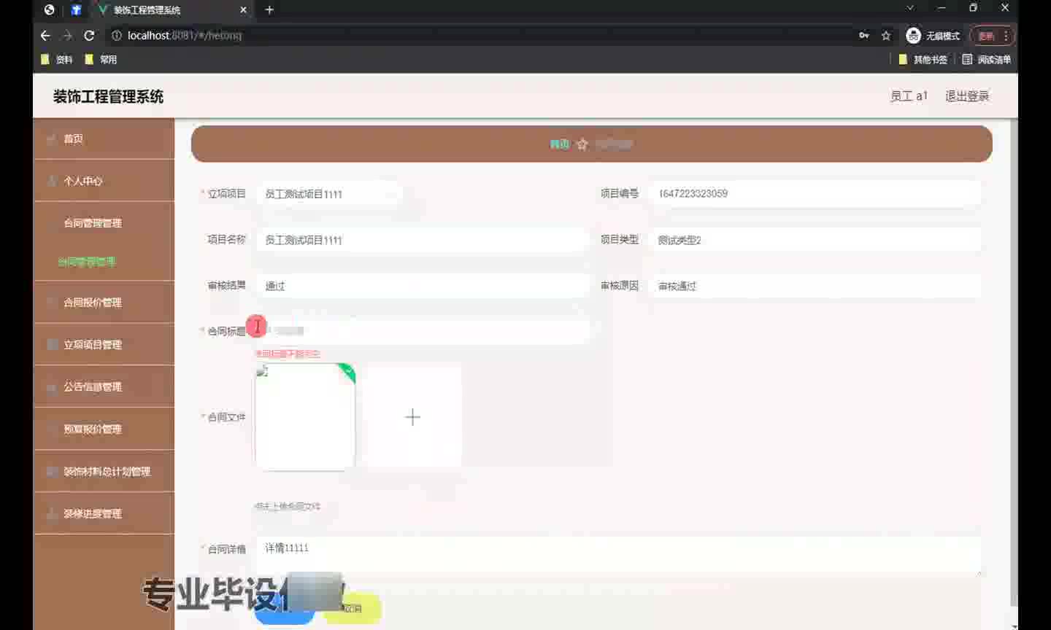The width and height of the screenshot is (1051, 630).
Task: Click the yellow cancel button
Action: point(353,609)
